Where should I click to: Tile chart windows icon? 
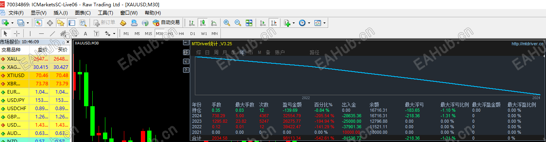[x=249, y=22]
